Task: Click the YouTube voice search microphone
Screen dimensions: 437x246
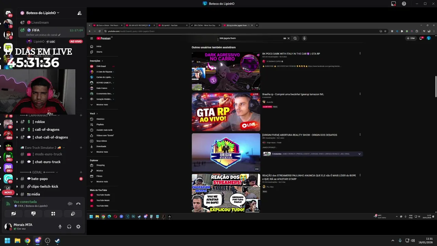Action: [304, 38]
